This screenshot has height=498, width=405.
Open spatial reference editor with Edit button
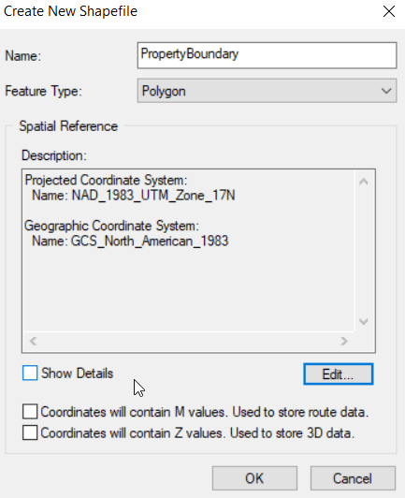(339, 374)
